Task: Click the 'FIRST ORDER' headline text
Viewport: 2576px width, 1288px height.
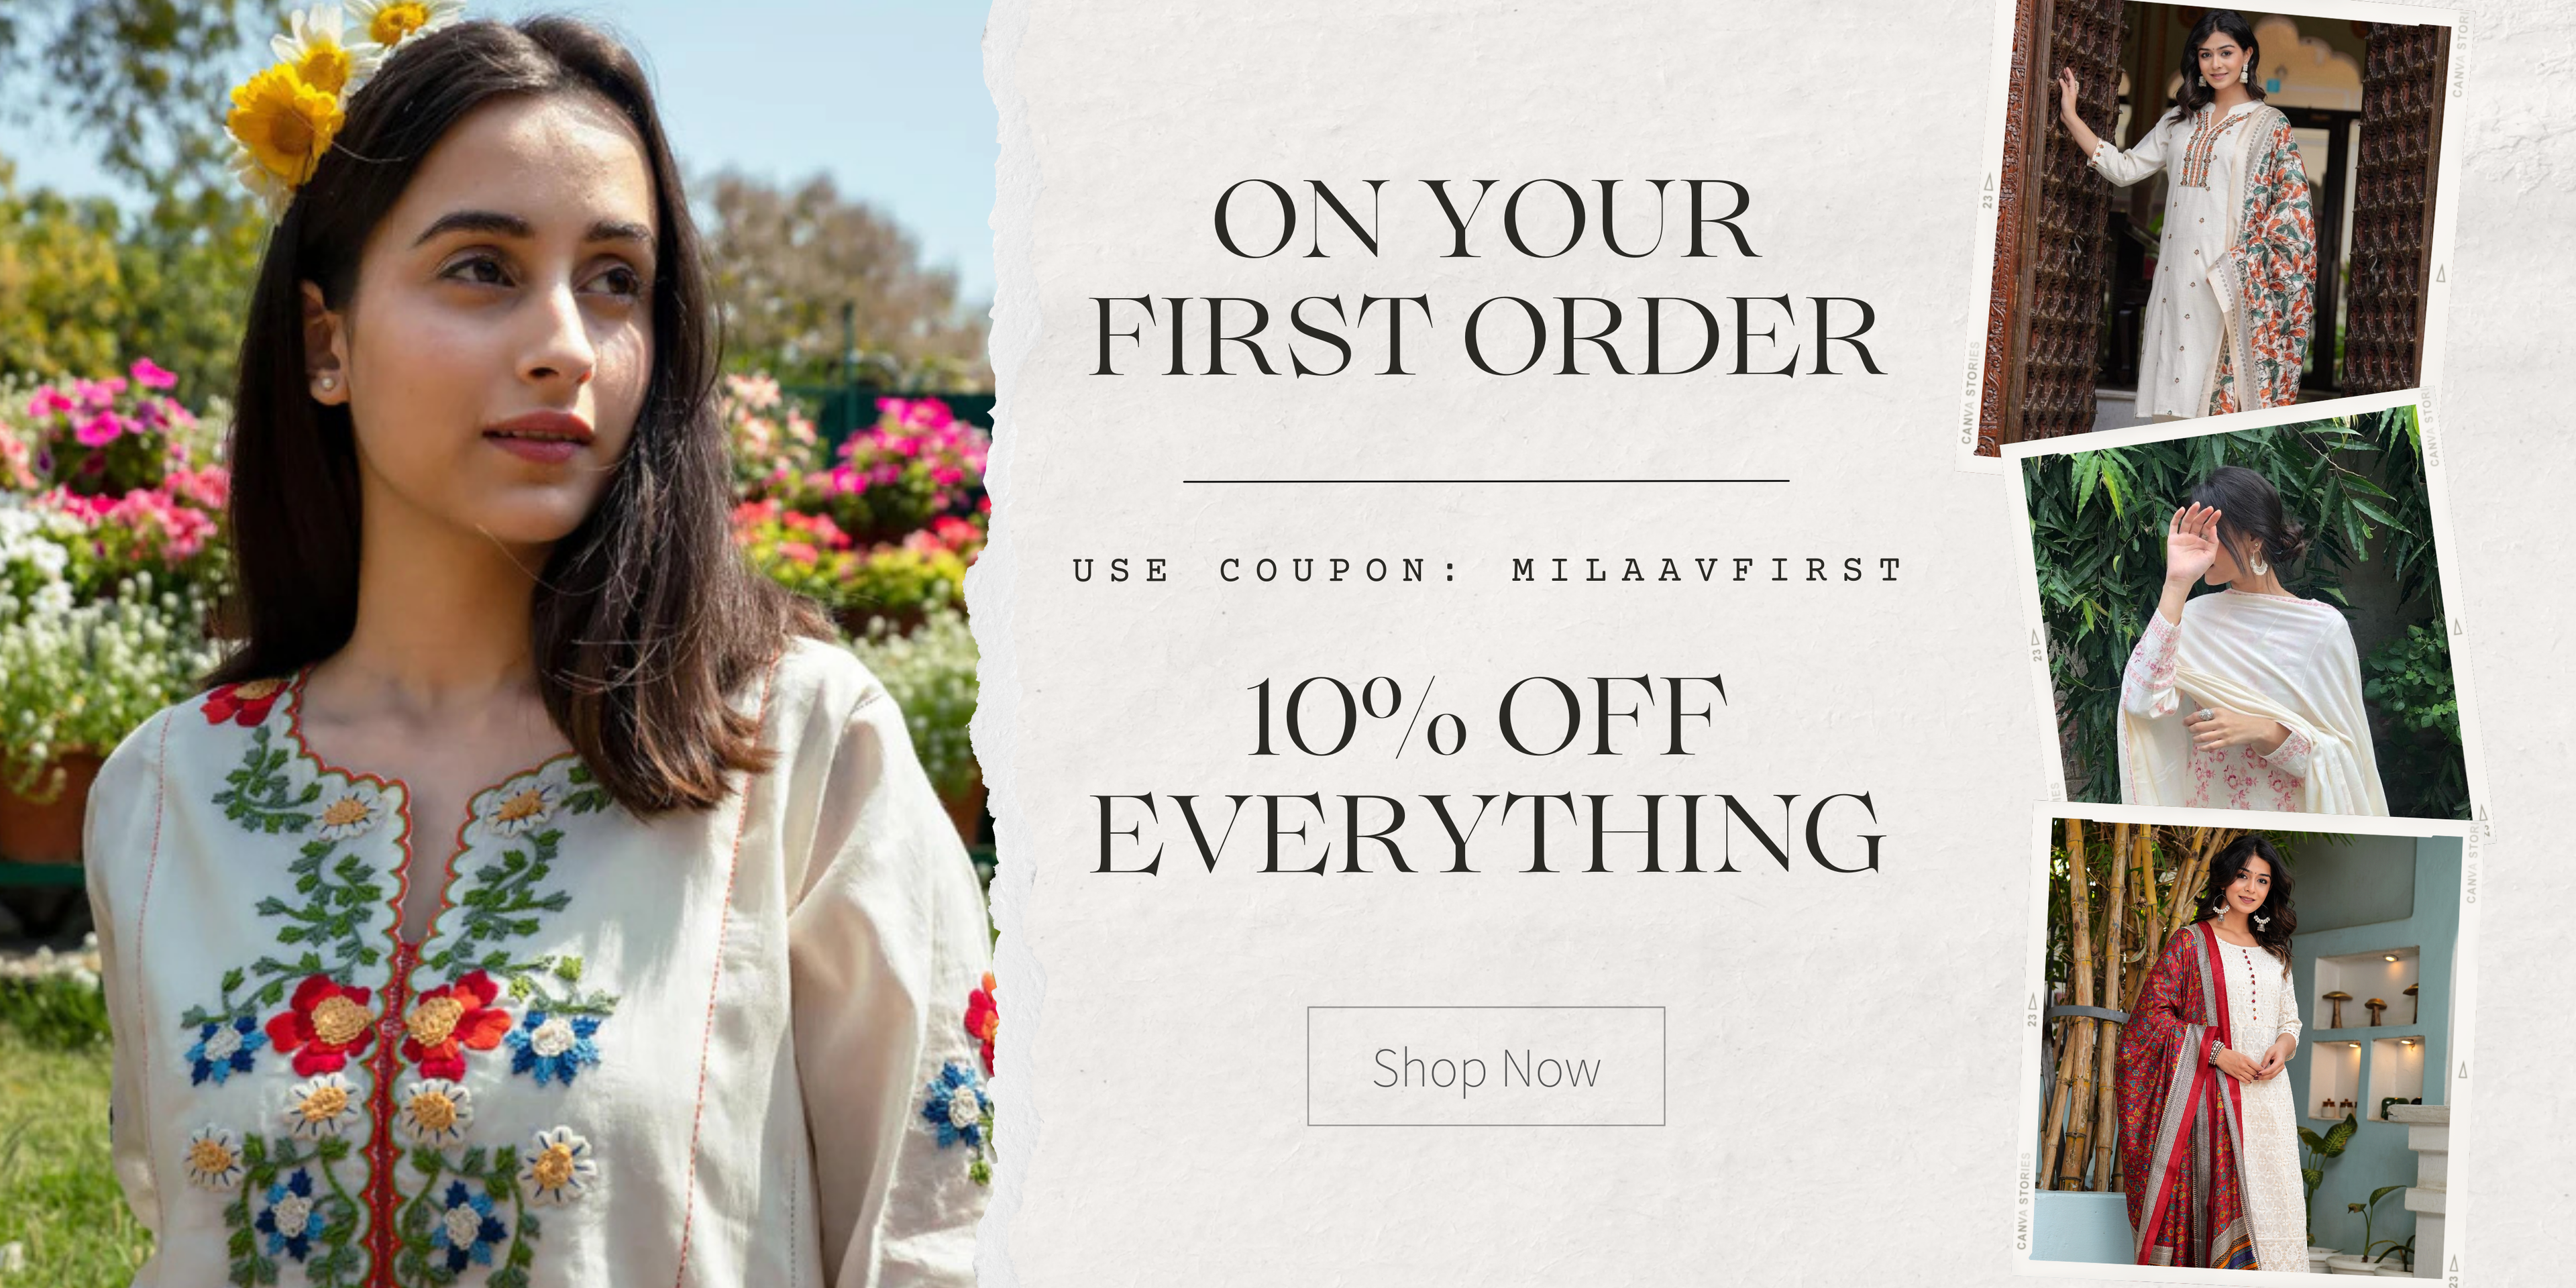Action: point(1486,337)
